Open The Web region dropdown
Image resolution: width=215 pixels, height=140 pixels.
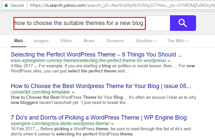coord(178,41)
